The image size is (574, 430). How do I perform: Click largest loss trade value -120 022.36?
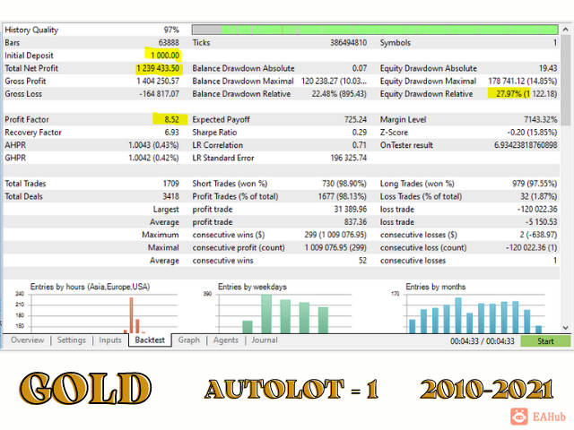tap(537, 209)
